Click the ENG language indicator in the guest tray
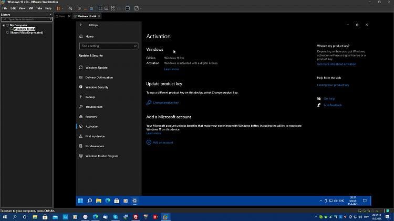394x221 pixels. [342, 201]
